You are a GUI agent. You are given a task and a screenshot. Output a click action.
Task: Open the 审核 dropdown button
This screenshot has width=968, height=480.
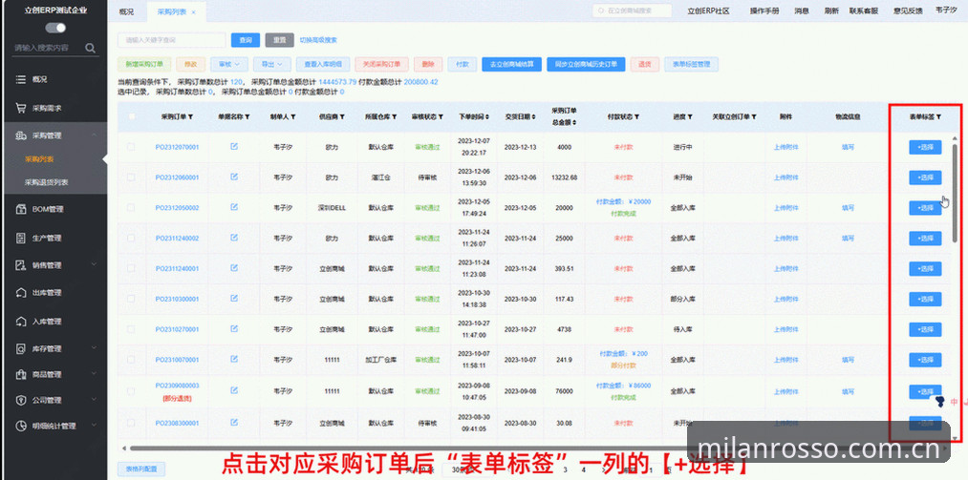pyautogui.click(x=229, y=64)
